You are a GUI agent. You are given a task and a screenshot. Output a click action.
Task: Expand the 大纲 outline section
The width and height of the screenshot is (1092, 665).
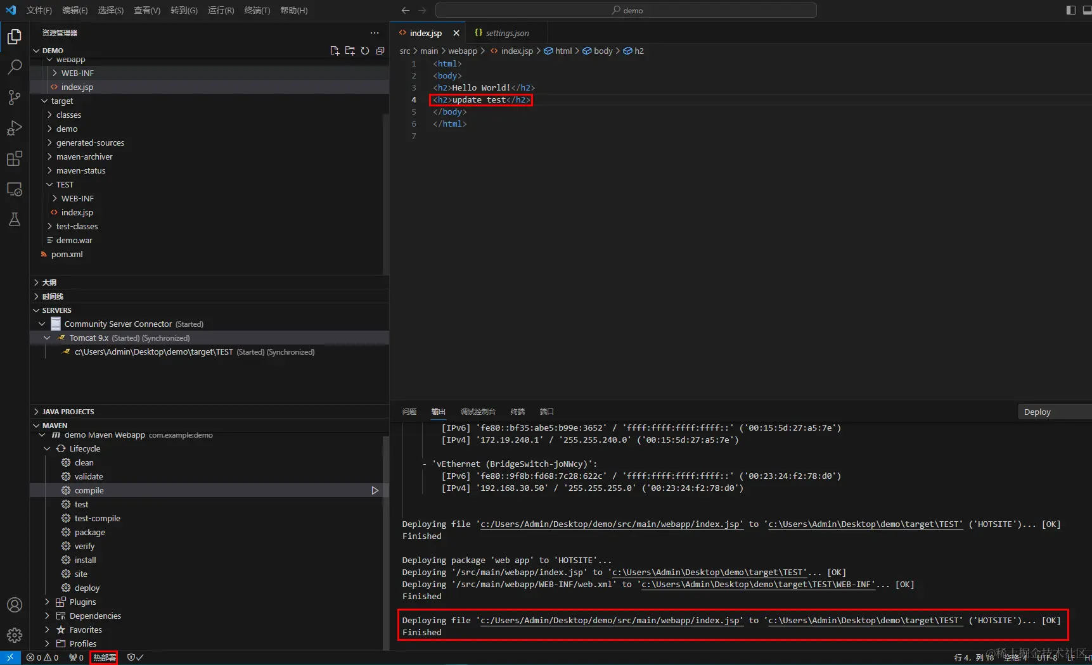coord(36,282)
